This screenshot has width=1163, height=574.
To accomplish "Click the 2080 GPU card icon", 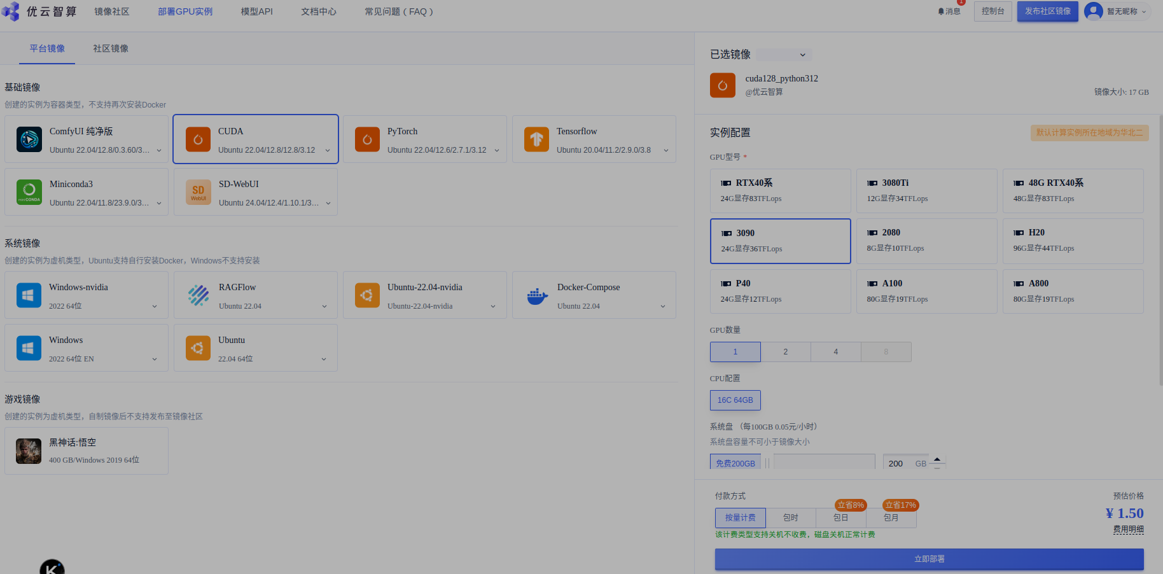I will click(872, 233).
